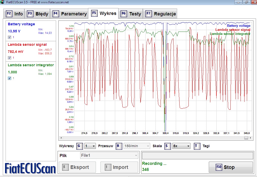Viewport: 257px width, 177px height.
Task: Click the 309,4 time axis label
Action: [x=165, y=133]
